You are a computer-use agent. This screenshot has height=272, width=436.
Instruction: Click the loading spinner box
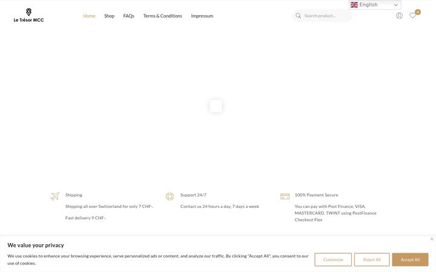click(216, 106)
